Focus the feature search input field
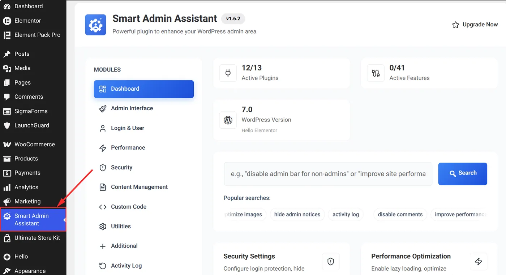506x275 pixels. (x=328, y=174)
